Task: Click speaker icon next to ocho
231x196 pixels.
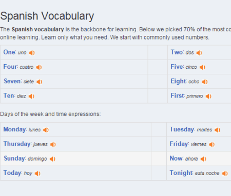Action: click(x=205, y=82)
